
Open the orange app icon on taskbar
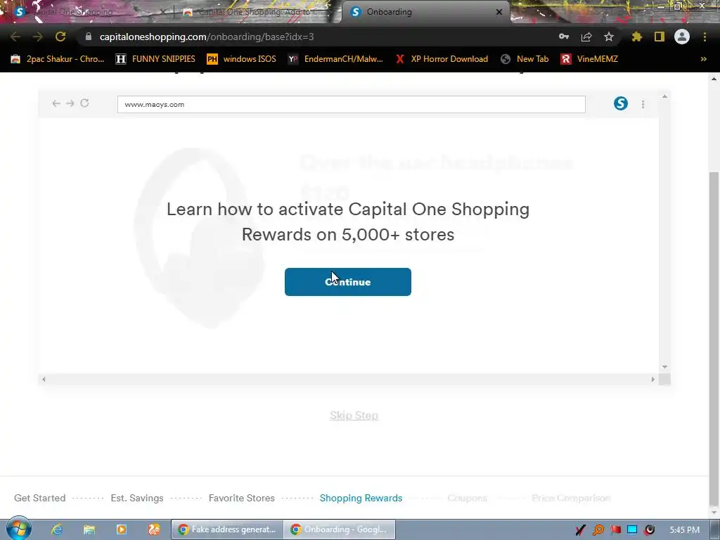pos(154,529)
